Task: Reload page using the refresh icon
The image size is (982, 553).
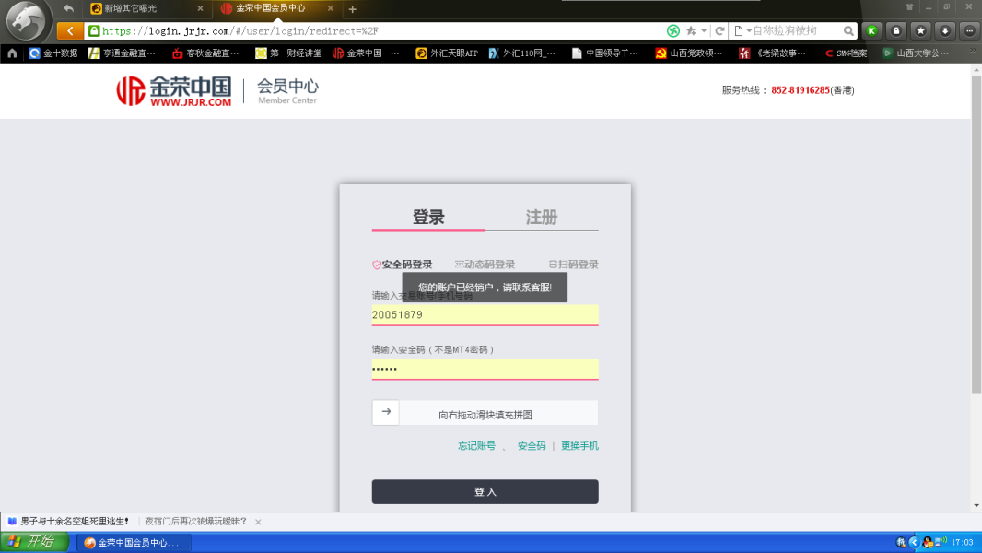Action: pos(719,30)
